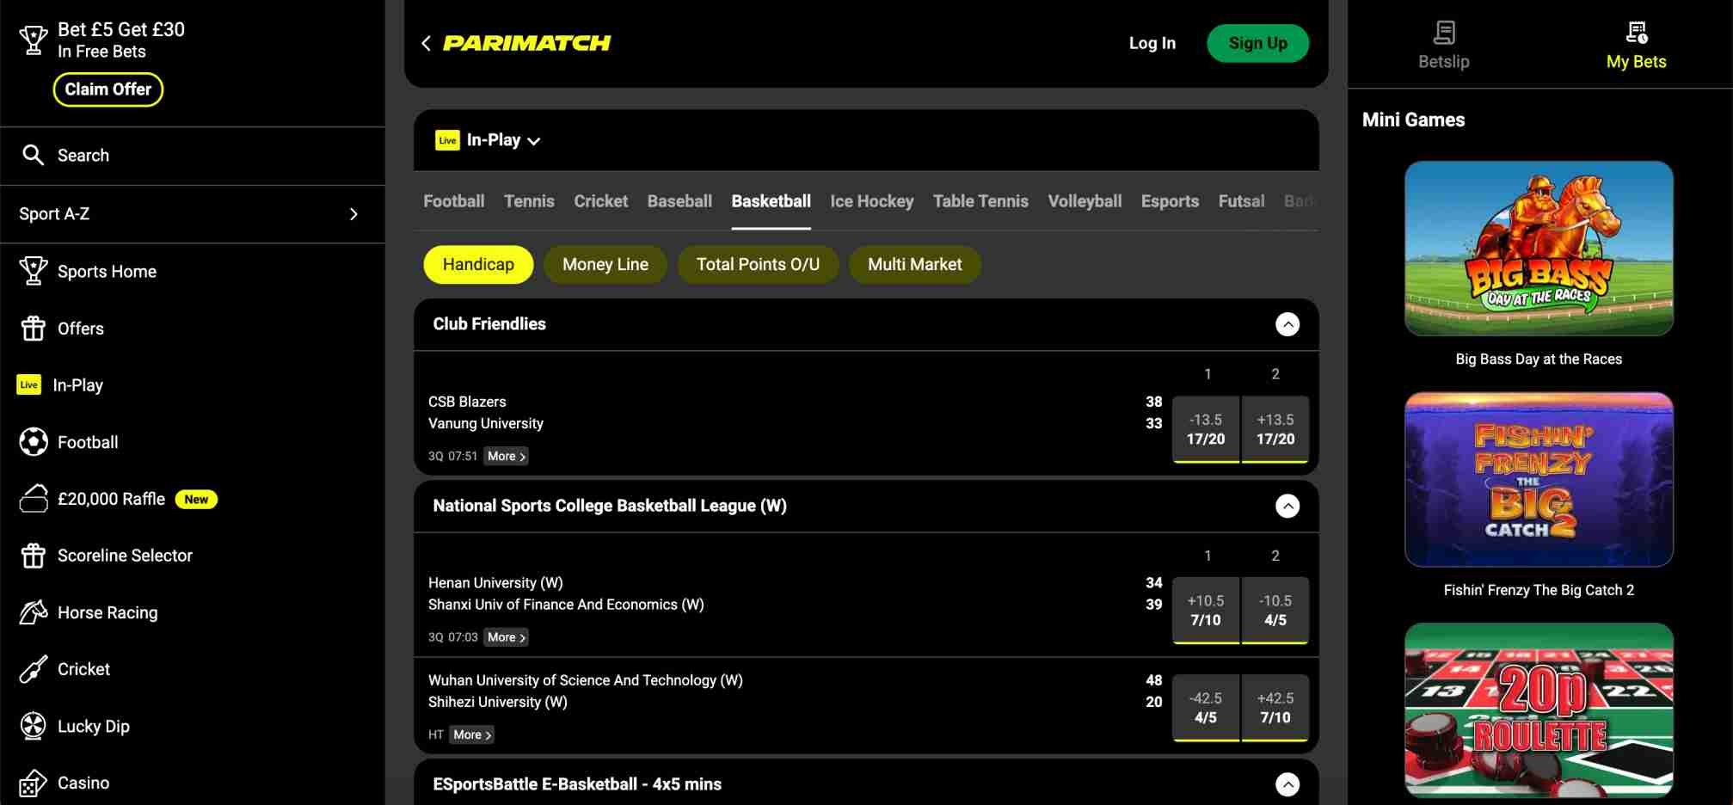Open the Betslip panel icon
Viewport: 1733px width, 805px height.
[x=1442, y=34]
